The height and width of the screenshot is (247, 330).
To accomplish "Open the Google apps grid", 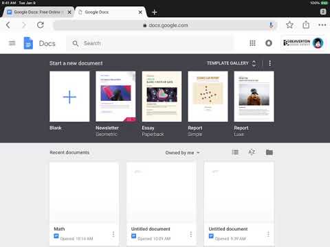I will pyautogui.click(x=252, y=43).
